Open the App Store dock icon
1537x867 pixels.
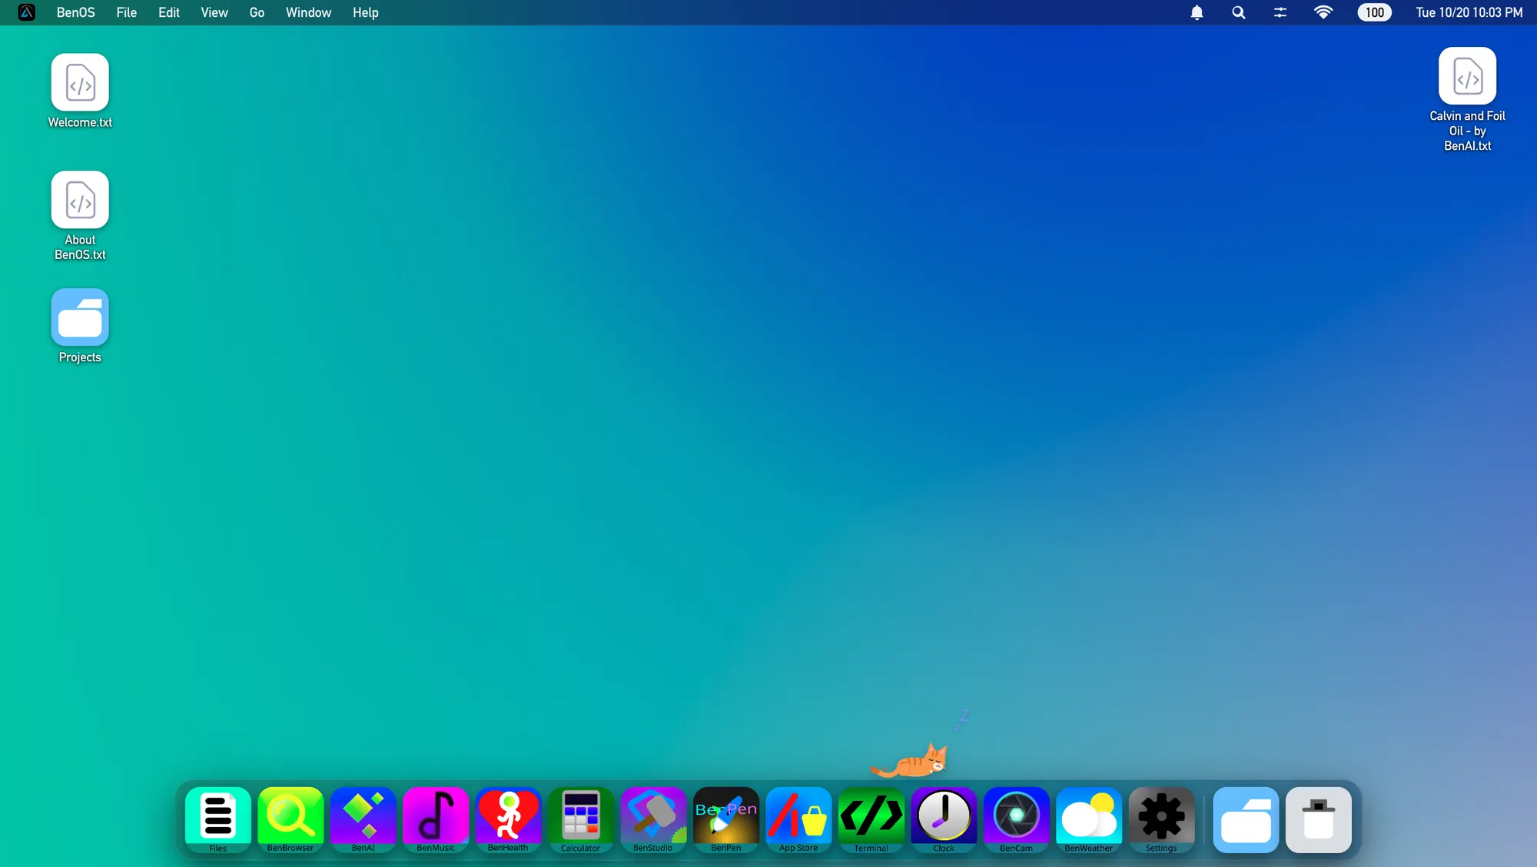point(798,819)
